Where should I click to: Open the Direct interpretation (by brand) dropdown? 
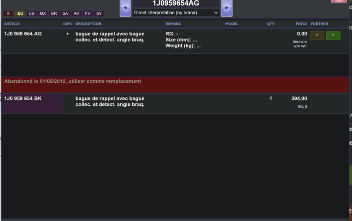click(x=176, y=13)
